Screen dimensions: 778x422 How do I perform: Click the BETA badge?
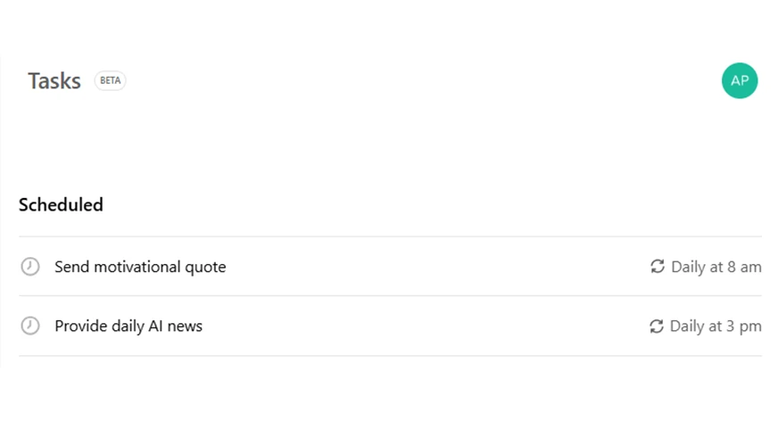[x=110, y=80]
